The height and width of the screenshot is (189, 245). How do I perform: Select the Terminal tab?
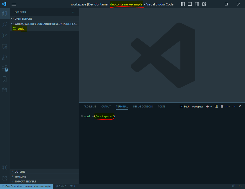coord(122,106)
